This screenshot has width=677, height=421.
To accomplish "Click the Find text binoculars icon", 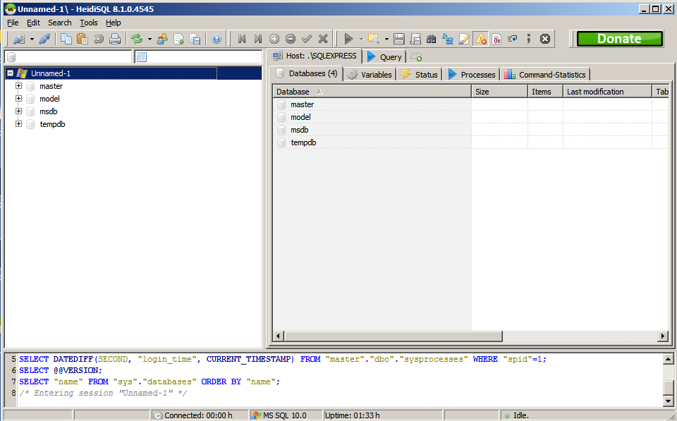I will pos(432,39).
